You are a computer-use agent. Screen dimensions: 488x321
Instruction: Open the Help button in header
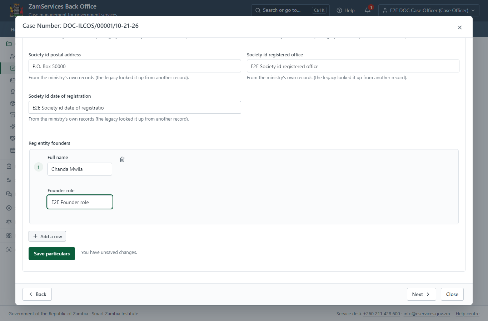coord(345,10)
